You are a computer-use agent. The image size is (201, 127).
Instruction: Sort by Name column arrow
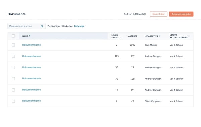29,36
